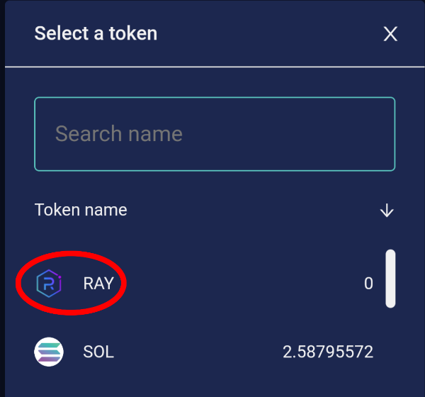Close the Select a token dialog
Image resolution: width=425 pixels, height=397 pixels.
(390, 33)
